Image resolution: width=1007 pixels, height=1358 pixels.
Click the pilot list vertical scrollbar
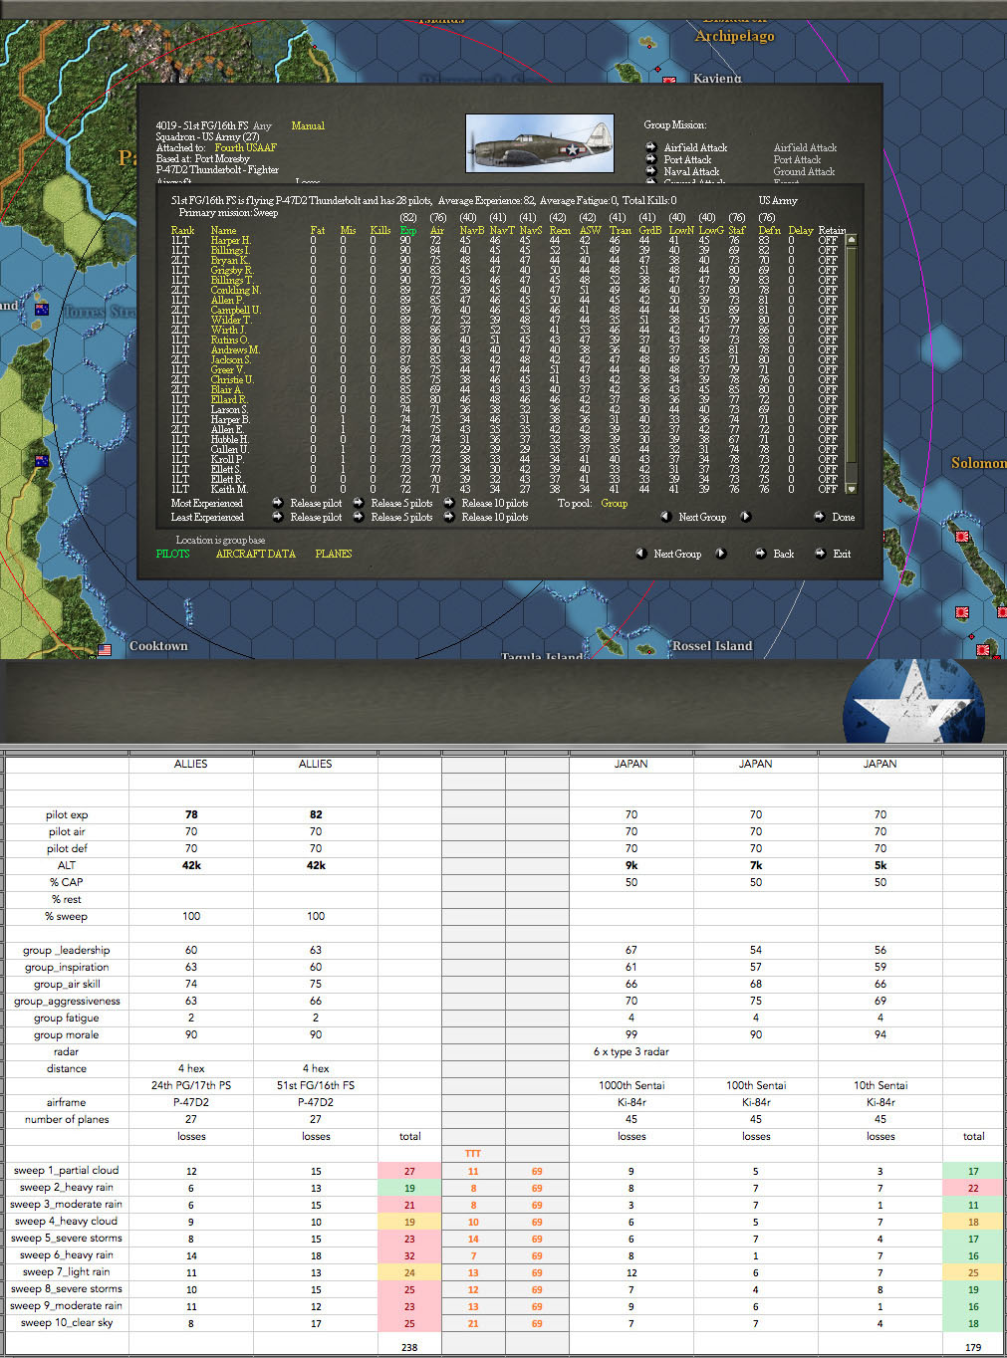pyautogui.click(x=851, y=364)
